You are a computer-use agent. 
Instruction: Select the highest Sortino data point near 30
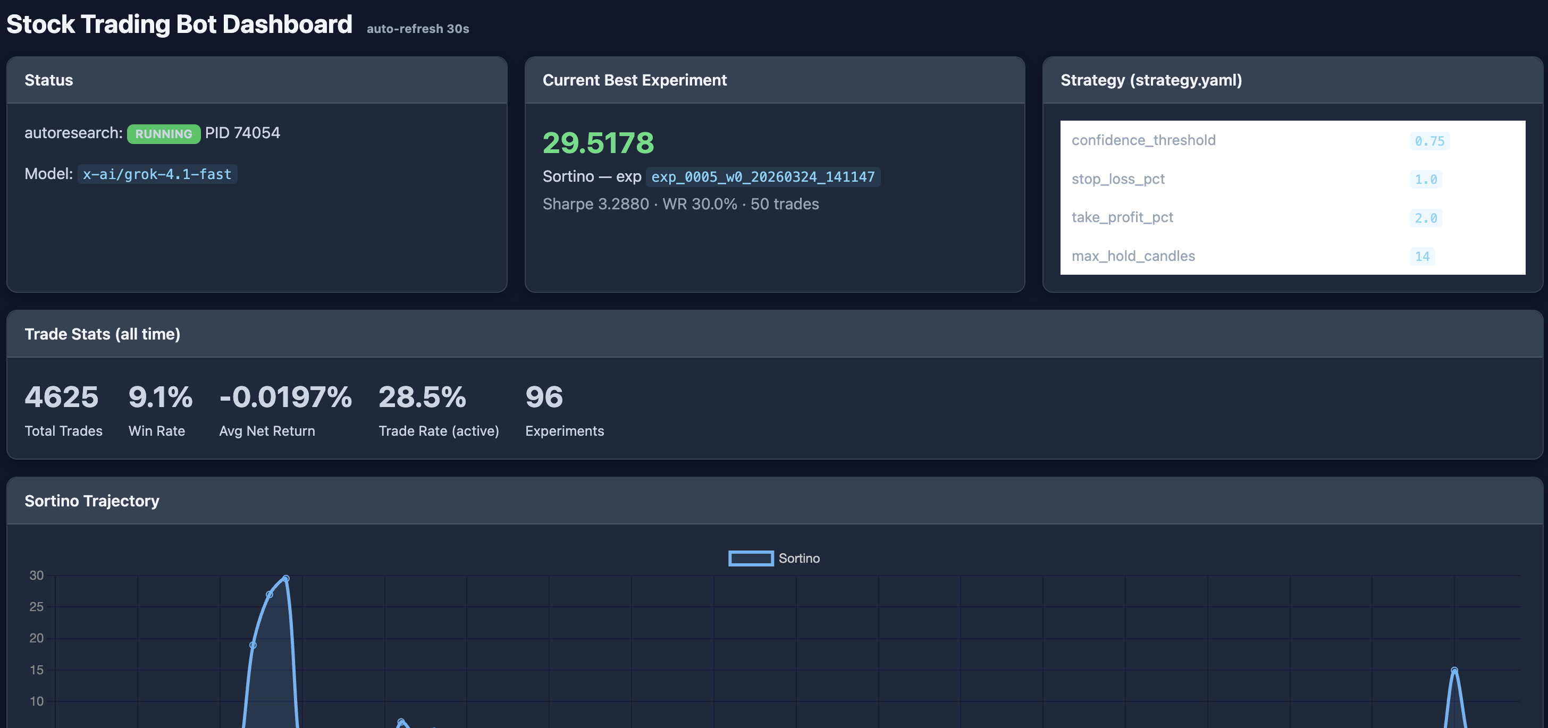point(286,579)
